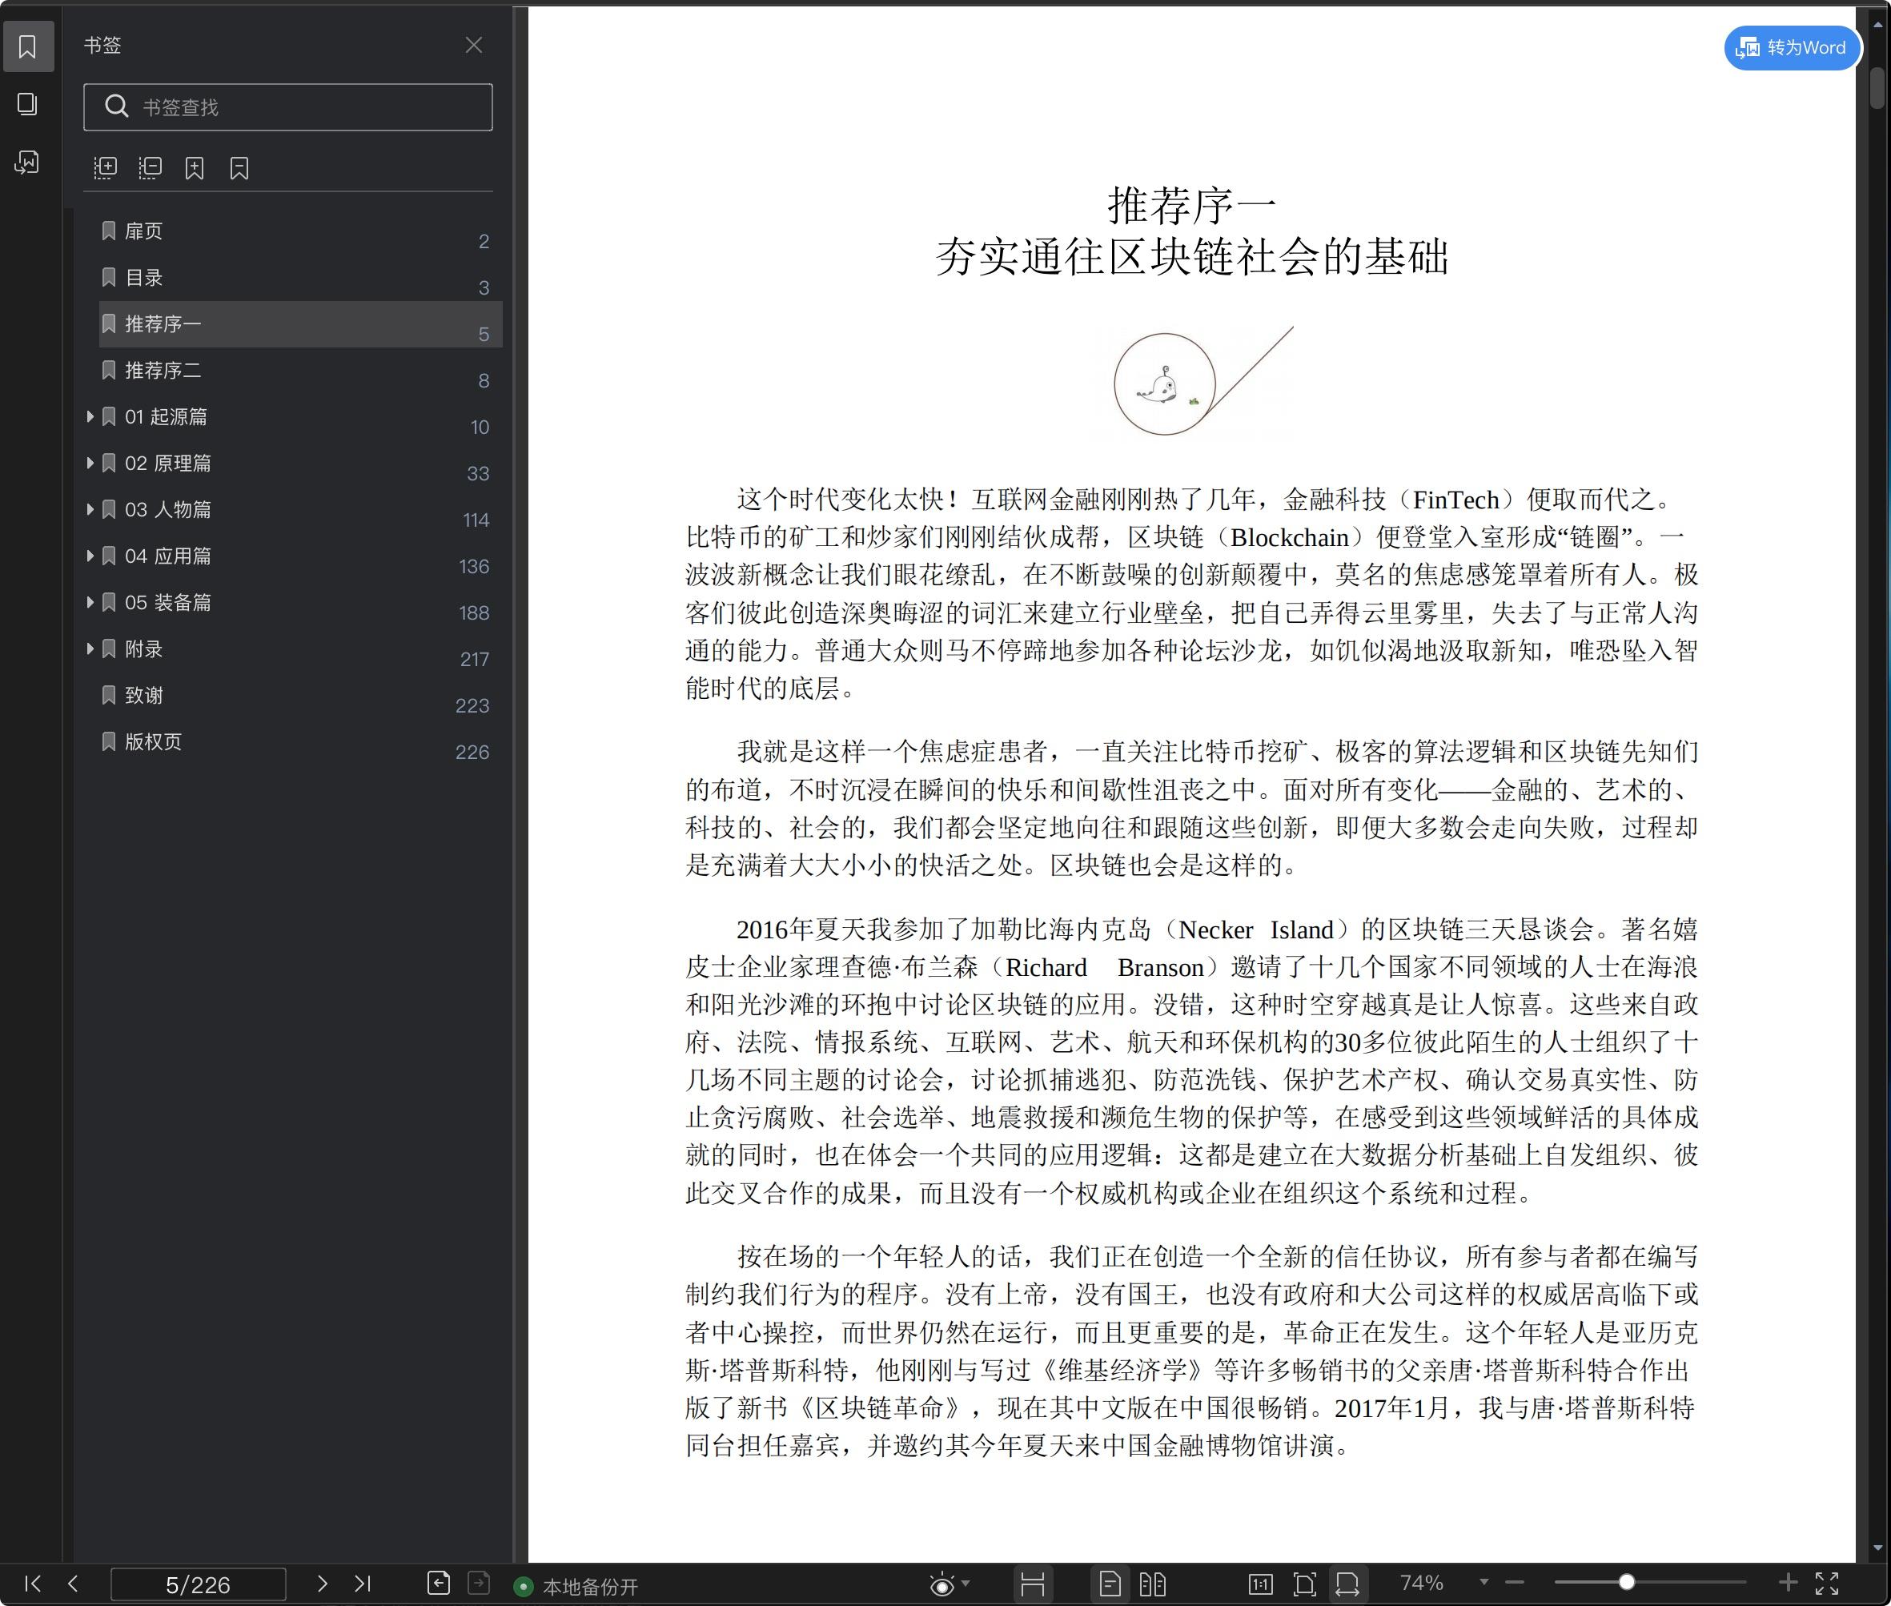The image size is (1891, 1606).
Task: Expand the 01 起源篇 bookmark
Action: [90, 417]
